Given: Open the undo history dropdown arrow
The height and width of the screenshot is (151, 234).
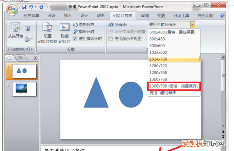Looking at the screenshot, I should [x=35, y=7].
